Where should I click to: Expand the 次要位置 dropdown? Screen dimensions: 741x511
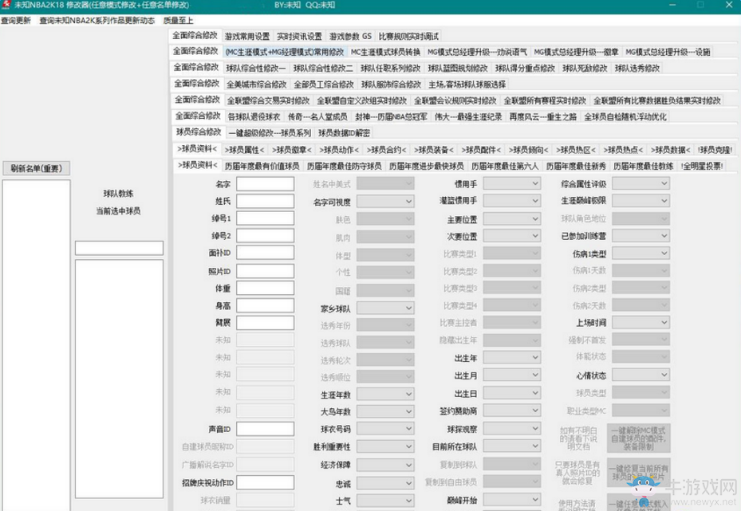coord(512,236)
